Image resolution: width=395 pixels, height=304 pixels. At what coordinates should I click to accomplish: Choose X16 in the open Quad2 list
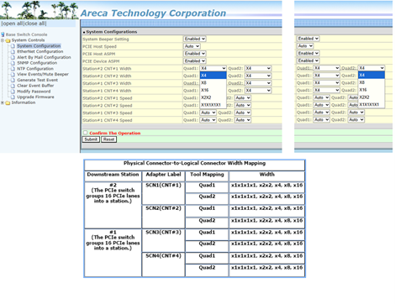tap(371, 90)
